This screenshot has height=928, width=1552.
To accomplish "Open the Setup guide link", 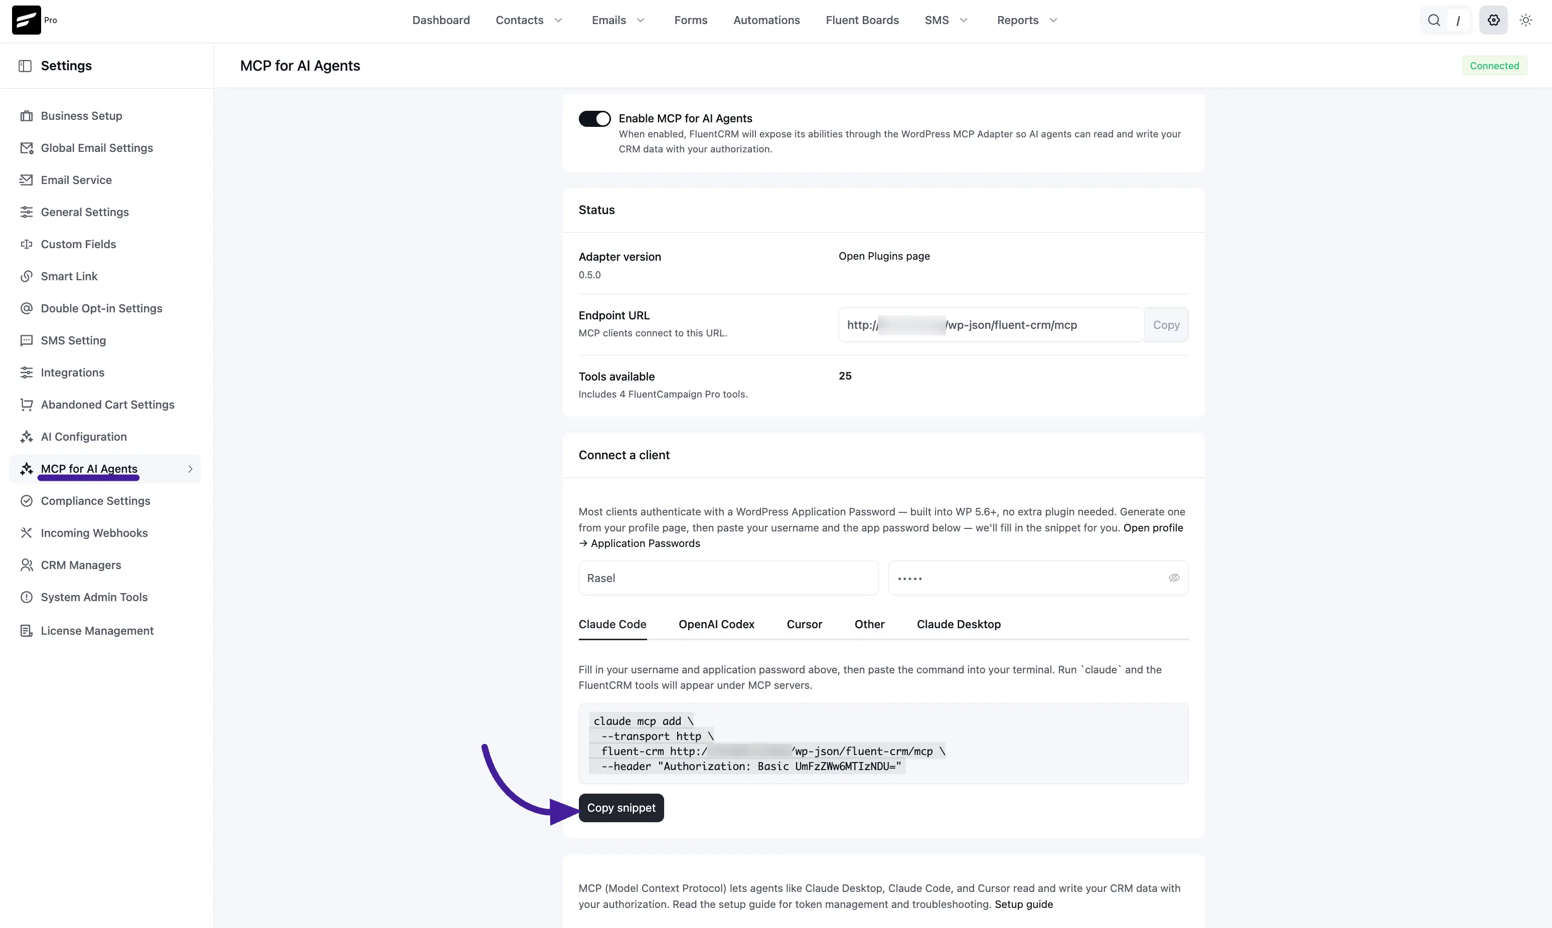I will [x=1023, y=904].
